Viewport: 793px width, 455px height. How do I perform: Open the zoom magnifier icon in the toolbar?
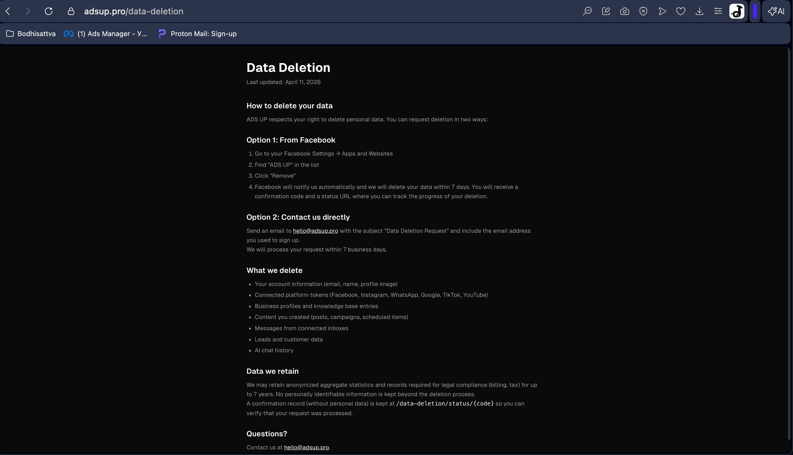point(587,11)
